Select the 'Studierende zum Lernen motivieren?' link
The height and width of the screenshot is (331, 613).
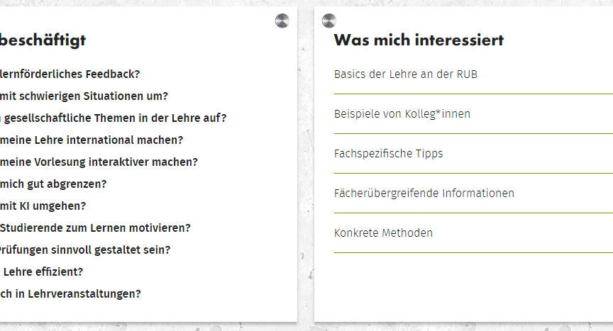point(95,228)
